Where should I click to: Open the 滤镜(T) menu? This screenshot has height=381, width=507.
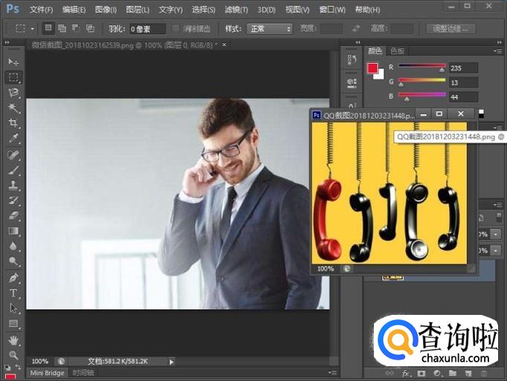coord(236,10)
